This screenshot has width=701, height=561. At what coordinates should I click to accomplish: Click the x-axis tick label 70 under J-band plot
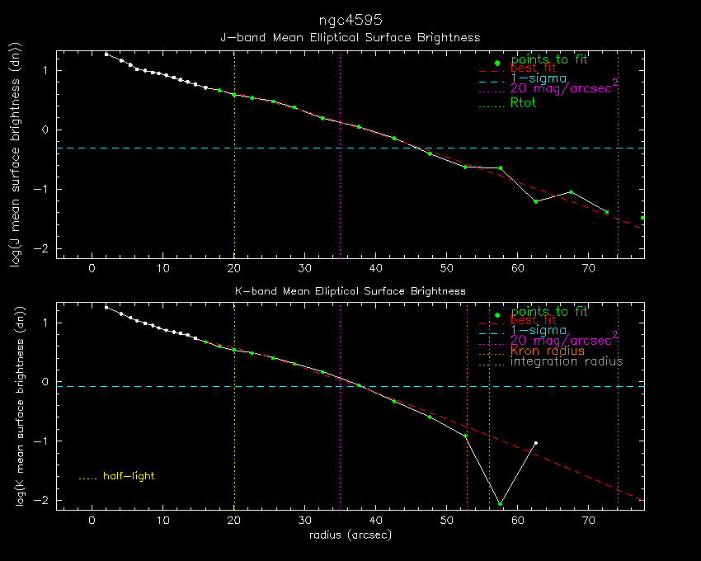tap(588, 269)
